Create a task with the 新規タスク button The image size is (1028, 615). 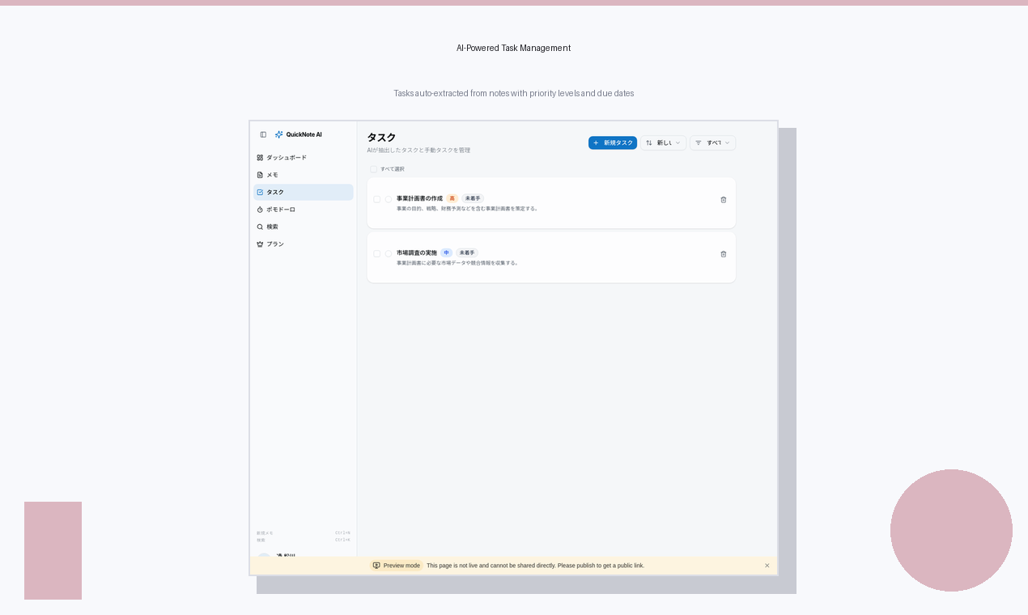(613, 142)
